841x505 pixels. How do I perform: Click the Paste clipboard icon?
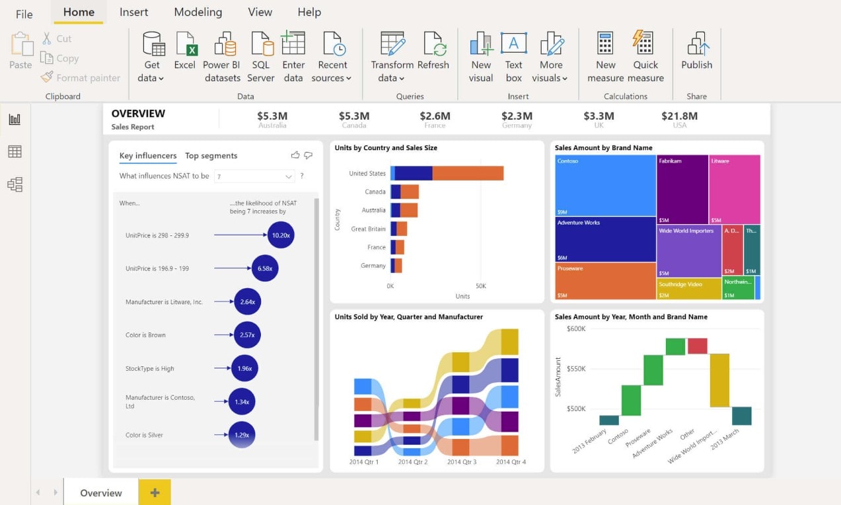(x=21, y=44)
